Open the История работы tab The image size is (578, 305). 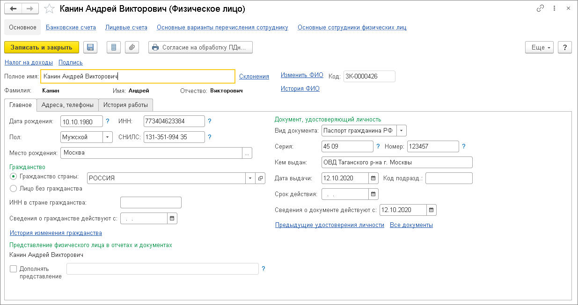126,105
